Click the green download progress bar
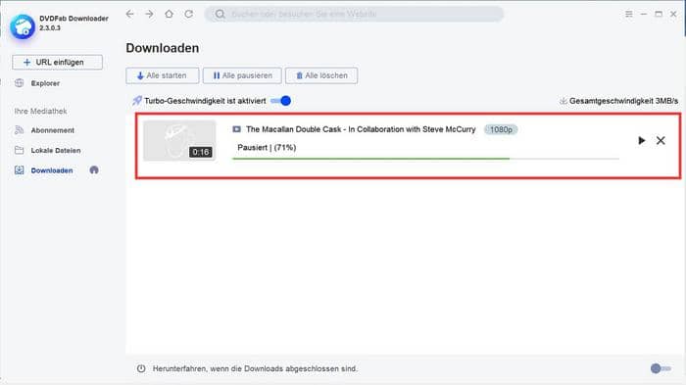 pyautogui.click(x=371, y=159)
